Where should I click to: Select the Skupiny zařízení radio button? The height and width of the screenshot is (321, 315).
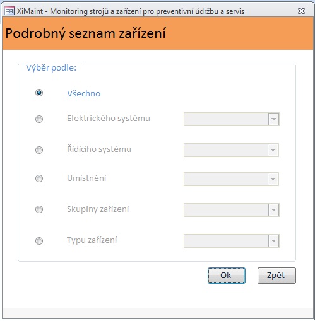pos(39,209)
